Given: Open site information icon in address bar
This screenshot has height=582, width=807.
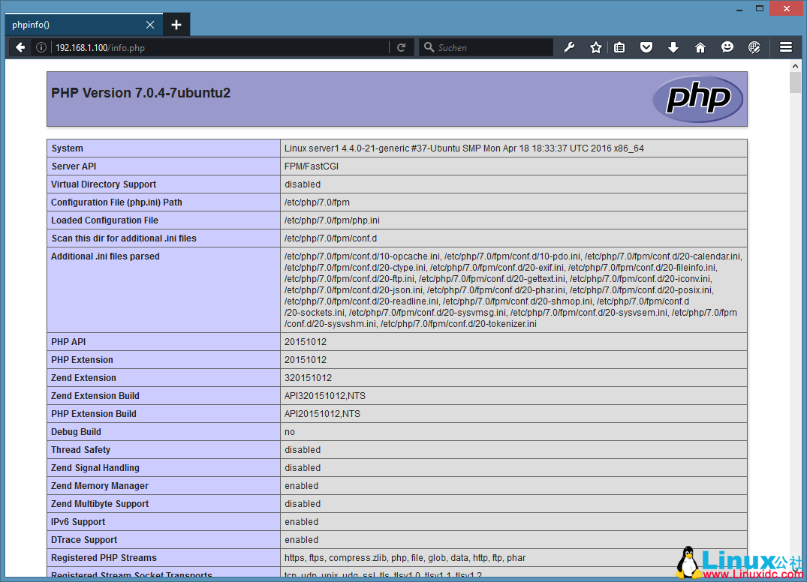Looking at the screenshot, I should 41,47.
